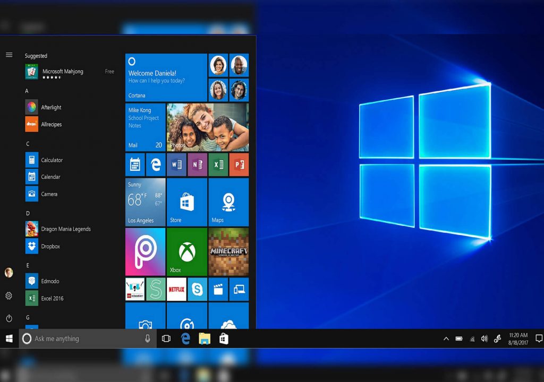Launch Edge from the taskbar
Viewport: 544px width, 382px height.
(185, 338)
